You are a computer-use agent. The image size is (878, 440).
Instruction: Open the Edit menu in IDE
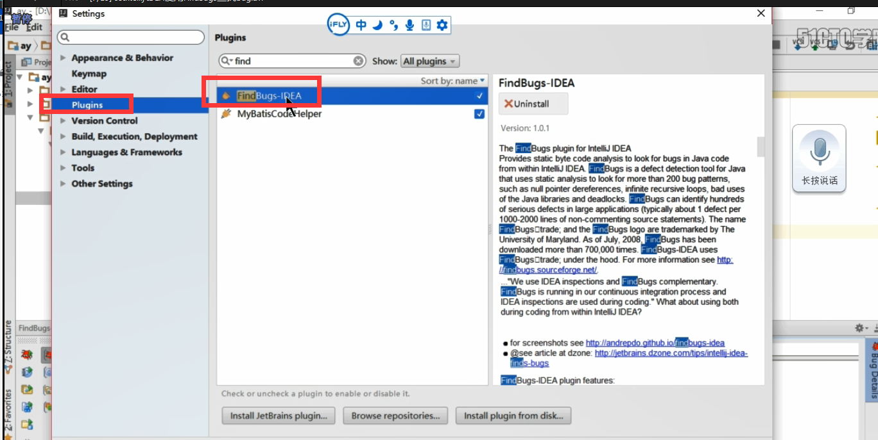point(34,27)
